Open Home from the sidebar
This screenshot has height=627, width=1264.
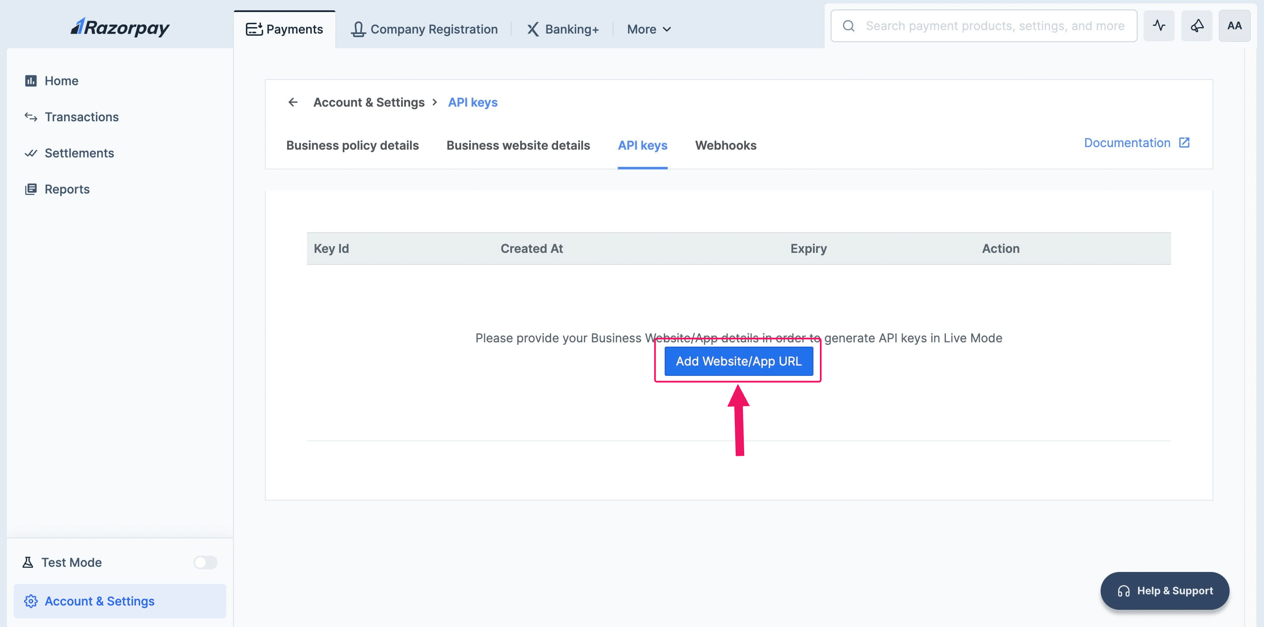click(x=61, y=80)
